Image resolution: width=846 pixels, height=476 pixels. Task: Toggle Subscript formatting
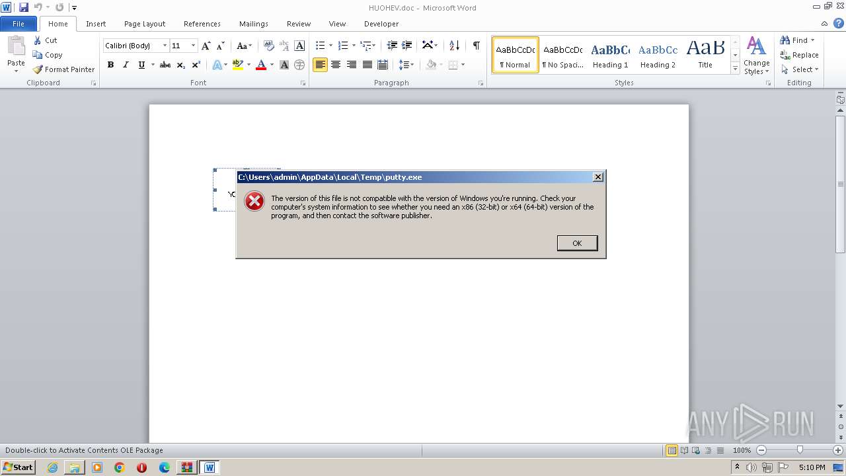point(181,65)
